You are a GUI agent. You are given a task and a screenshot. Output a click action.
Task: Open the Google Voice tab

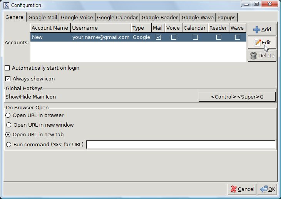[77, 18]
